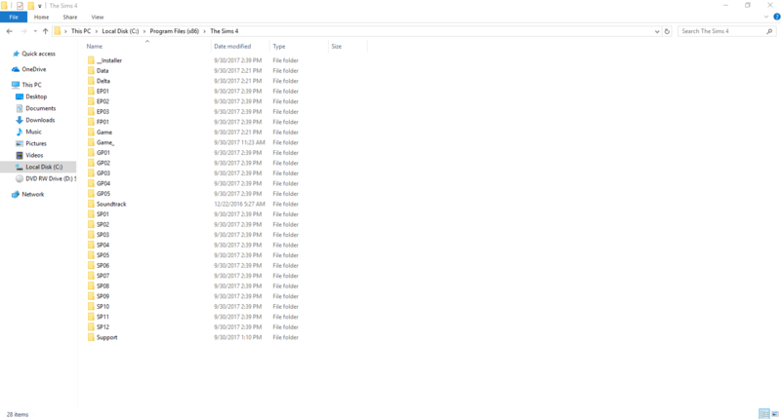Open the File menu

[x=14, y=17]
